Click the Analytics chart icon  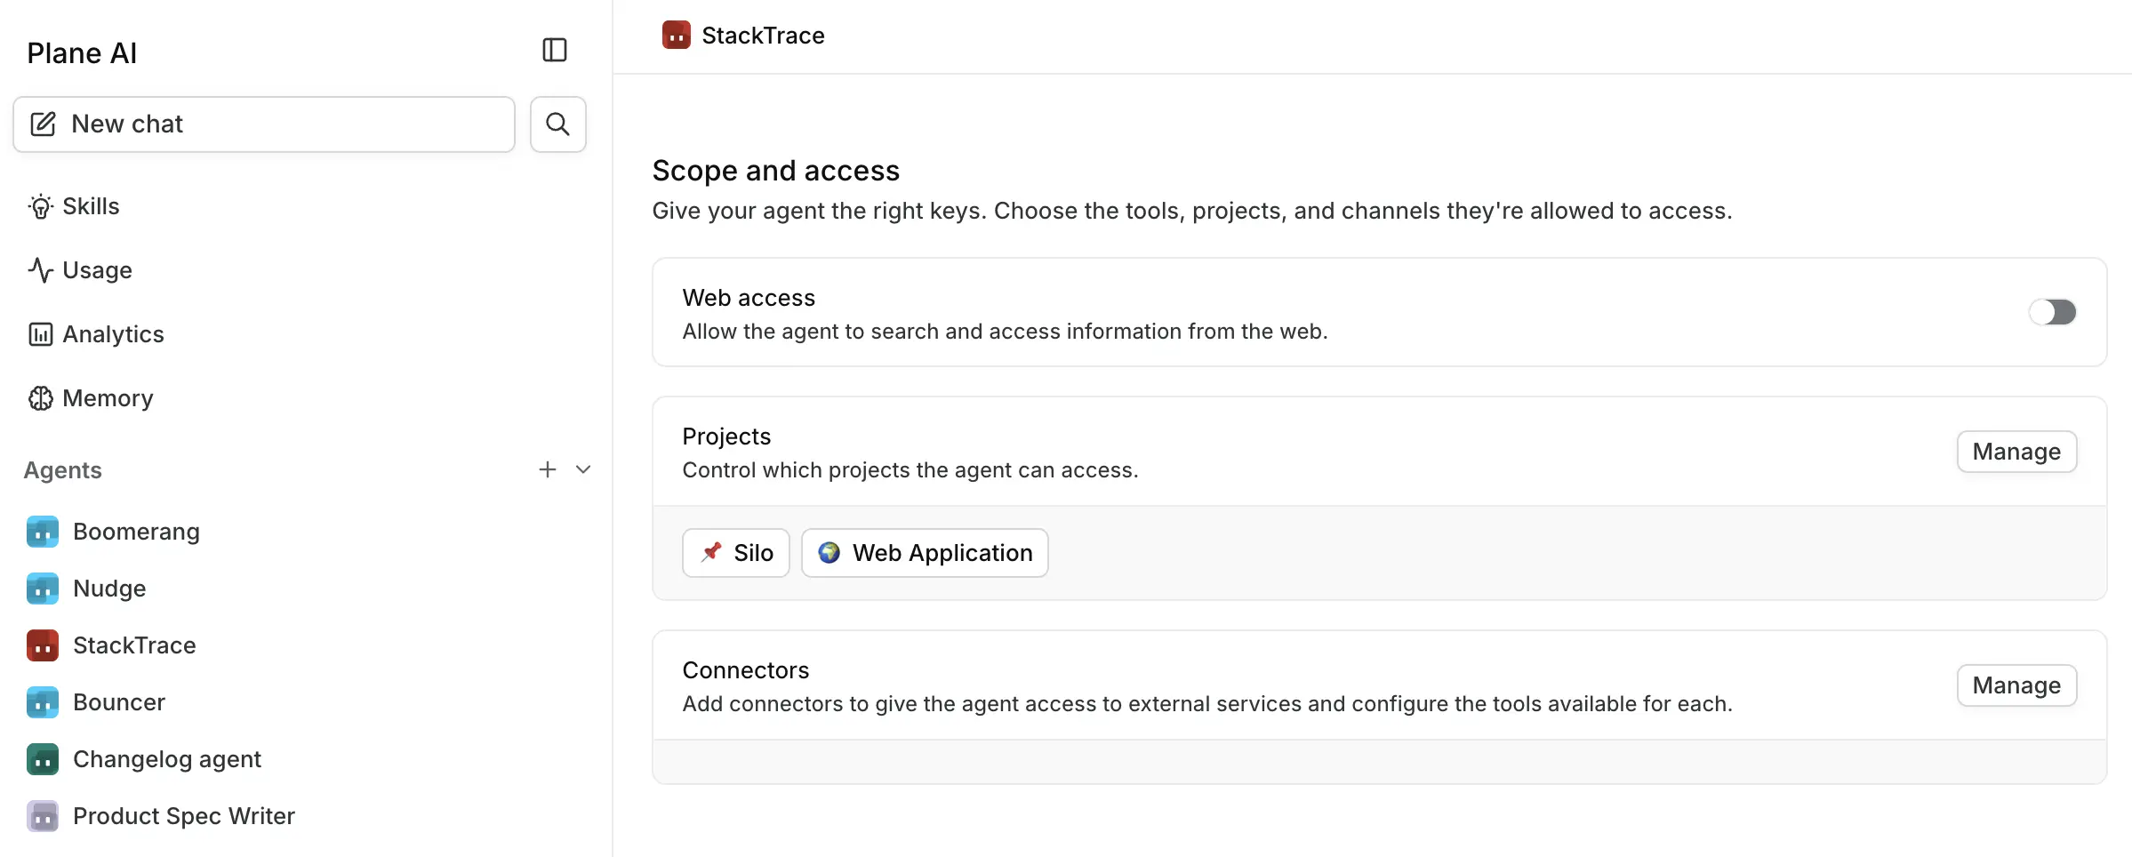tap(41, 334)
